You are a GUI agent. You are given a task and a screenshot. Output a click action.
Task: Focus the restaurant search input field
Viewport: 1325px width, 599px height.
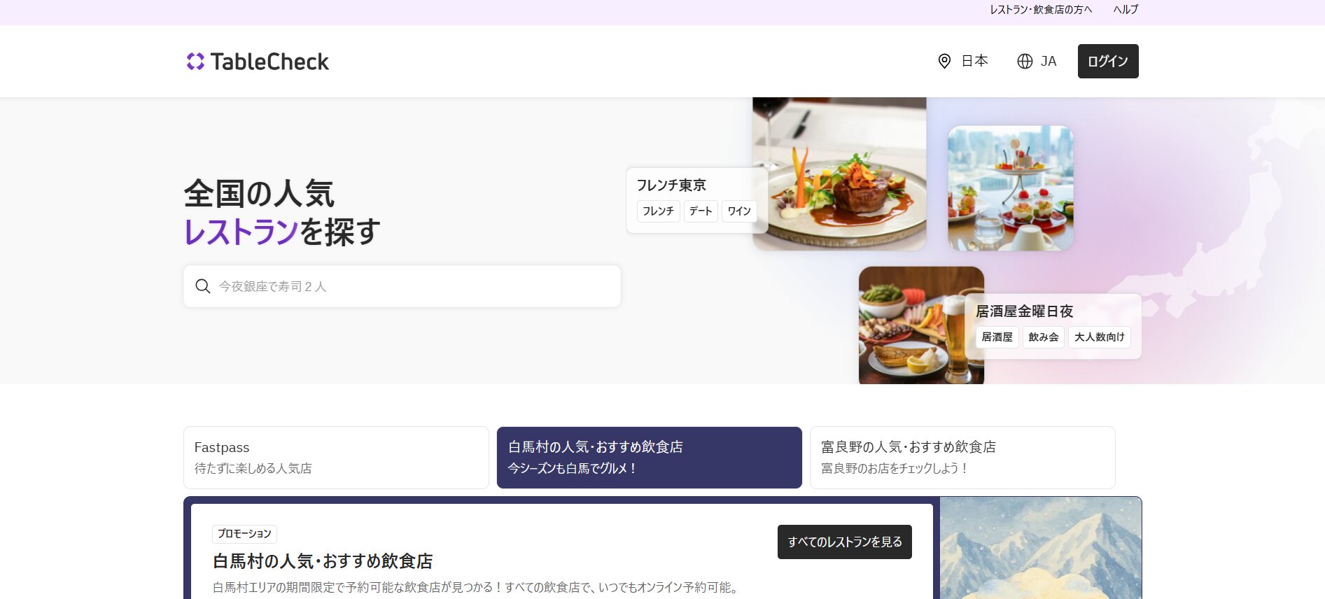[413, 286]
